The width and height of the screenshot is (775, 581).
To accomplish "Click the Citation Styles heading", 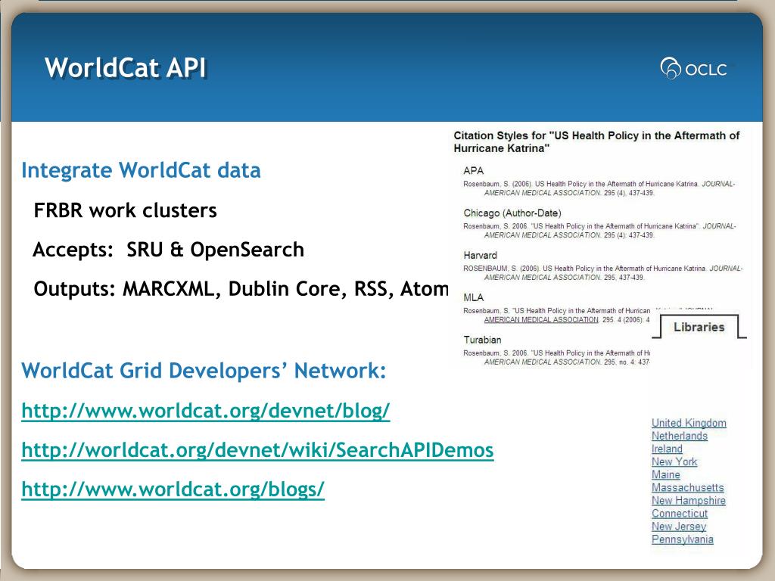I will click(596, 141).
